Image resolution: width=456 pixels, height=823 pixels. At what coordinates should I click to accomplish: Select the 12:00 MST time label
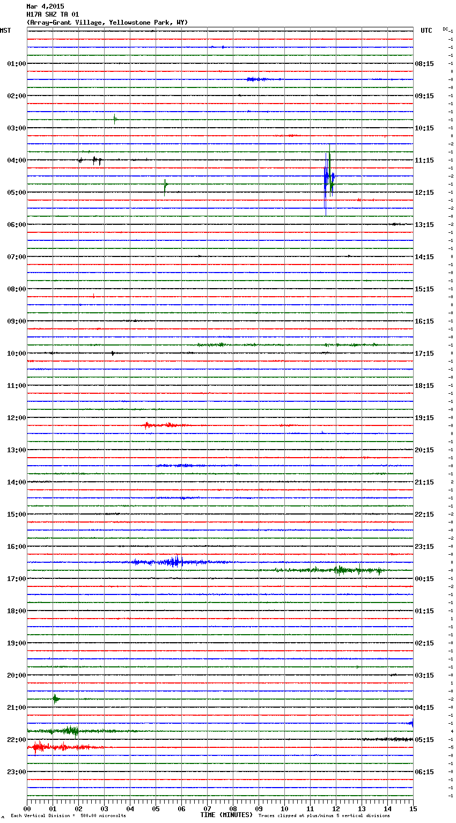point(16,418)
